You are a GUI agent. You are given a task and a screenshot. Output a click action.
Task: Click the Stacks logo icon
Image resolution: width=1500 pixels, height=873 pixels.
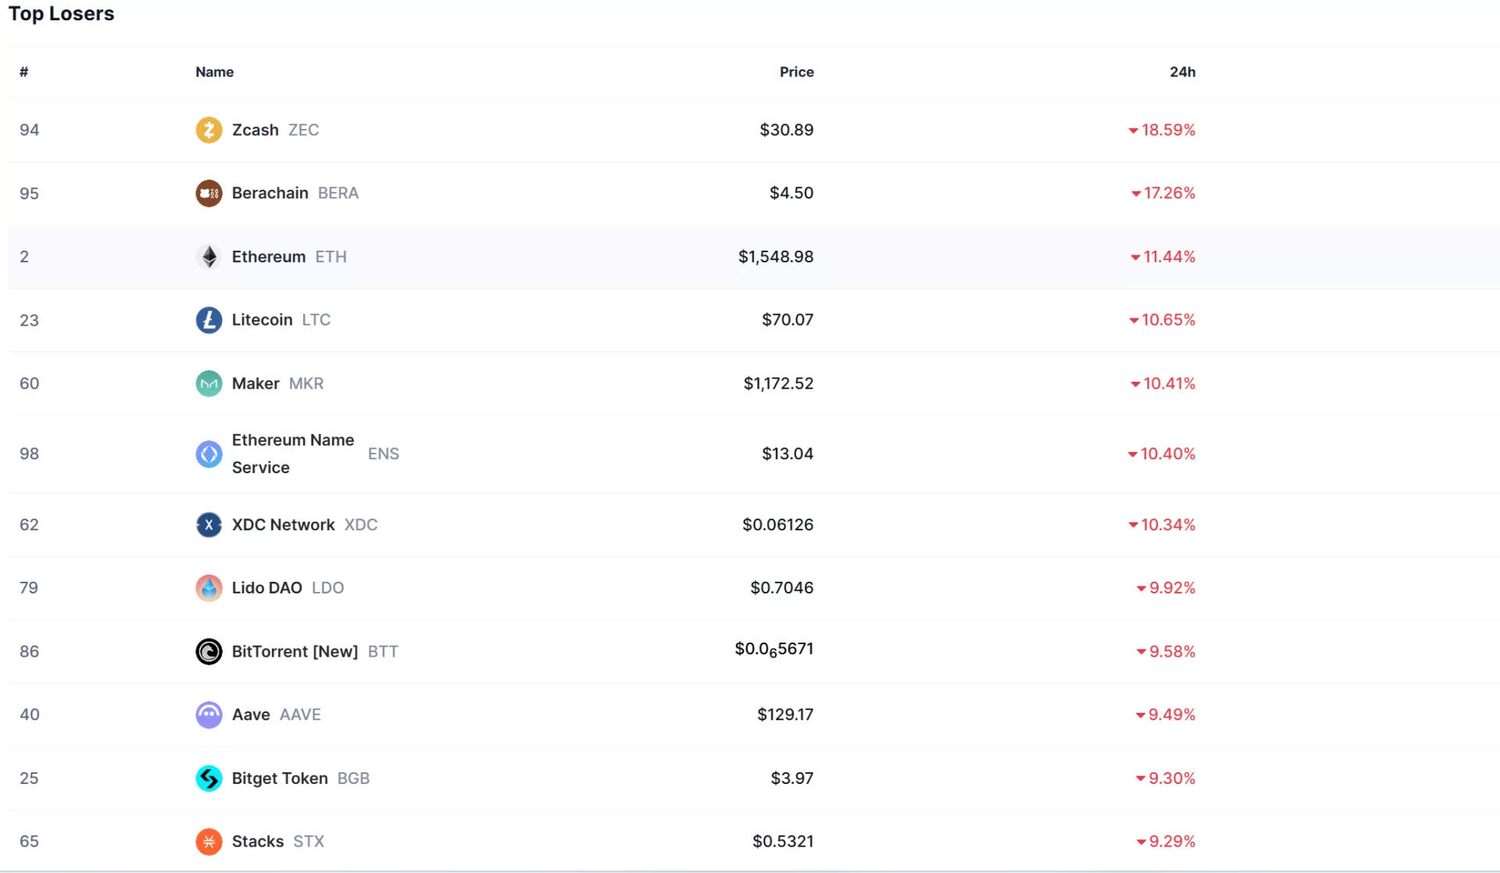click(209, 842)
